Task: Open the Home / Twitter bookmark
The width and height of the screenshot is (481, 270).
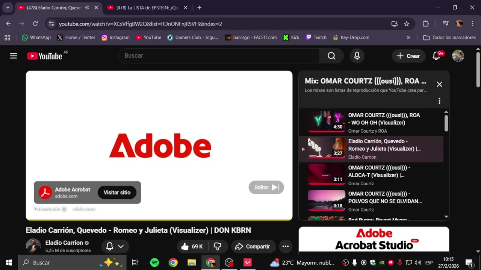Action: pyautogui.click(x=76, y=37)
